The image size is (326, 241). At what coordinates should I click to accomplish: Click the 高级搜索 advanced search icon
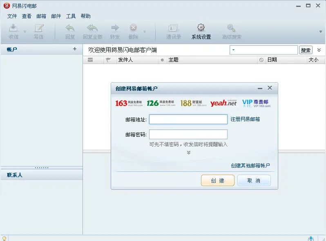[231, 28]
